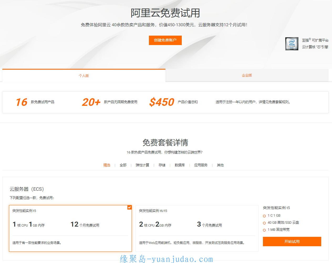Click the 16 款免费试用产品 statistic

[x=35, y=102]
